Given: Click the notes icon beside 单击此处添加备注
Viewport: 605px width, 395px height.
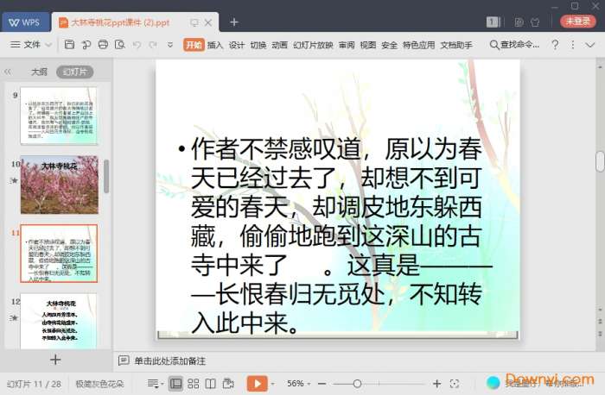Looking at the screenshot, I should [x=124, y=361].
